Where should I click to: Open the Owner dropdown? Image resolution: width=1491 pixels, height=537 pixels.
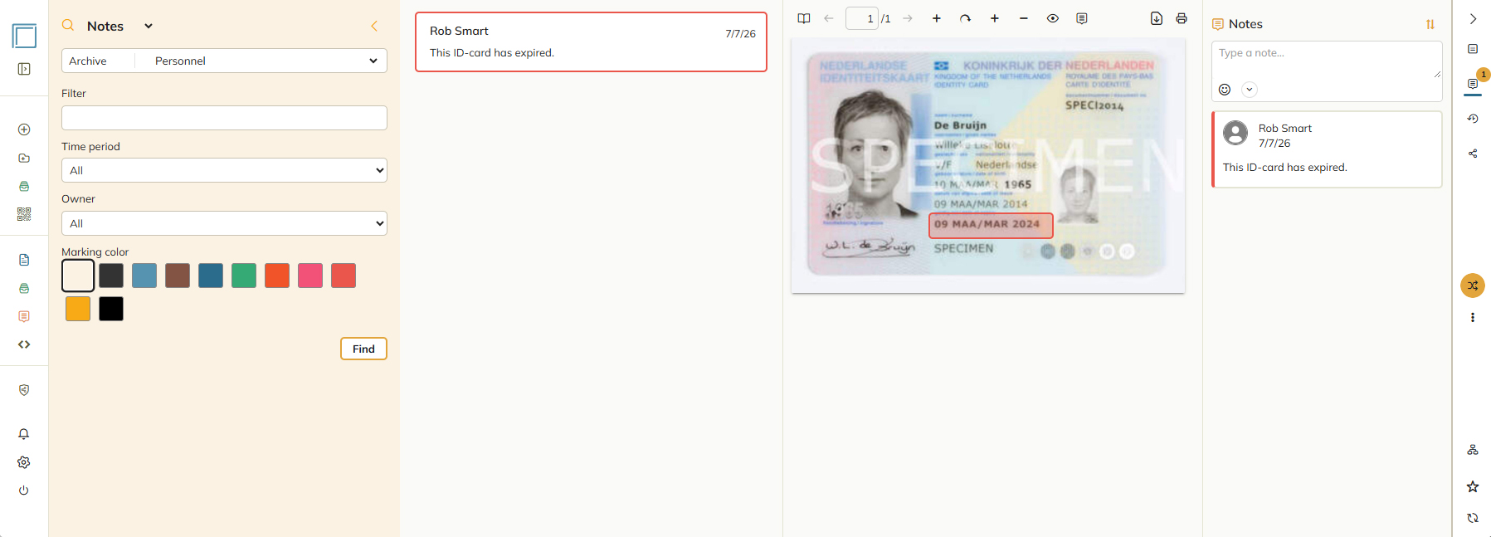click(224, 223)
